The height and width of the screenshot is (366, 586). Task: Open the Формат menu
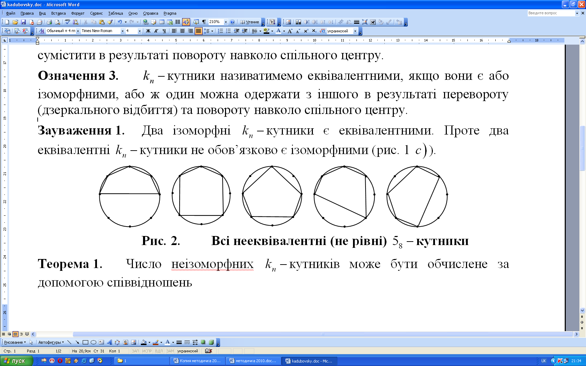pos(78,13)
